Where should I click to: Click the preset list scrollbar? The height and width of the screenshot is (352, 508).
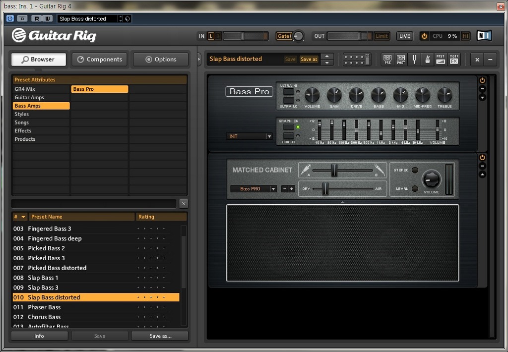[x=184, y=262]
